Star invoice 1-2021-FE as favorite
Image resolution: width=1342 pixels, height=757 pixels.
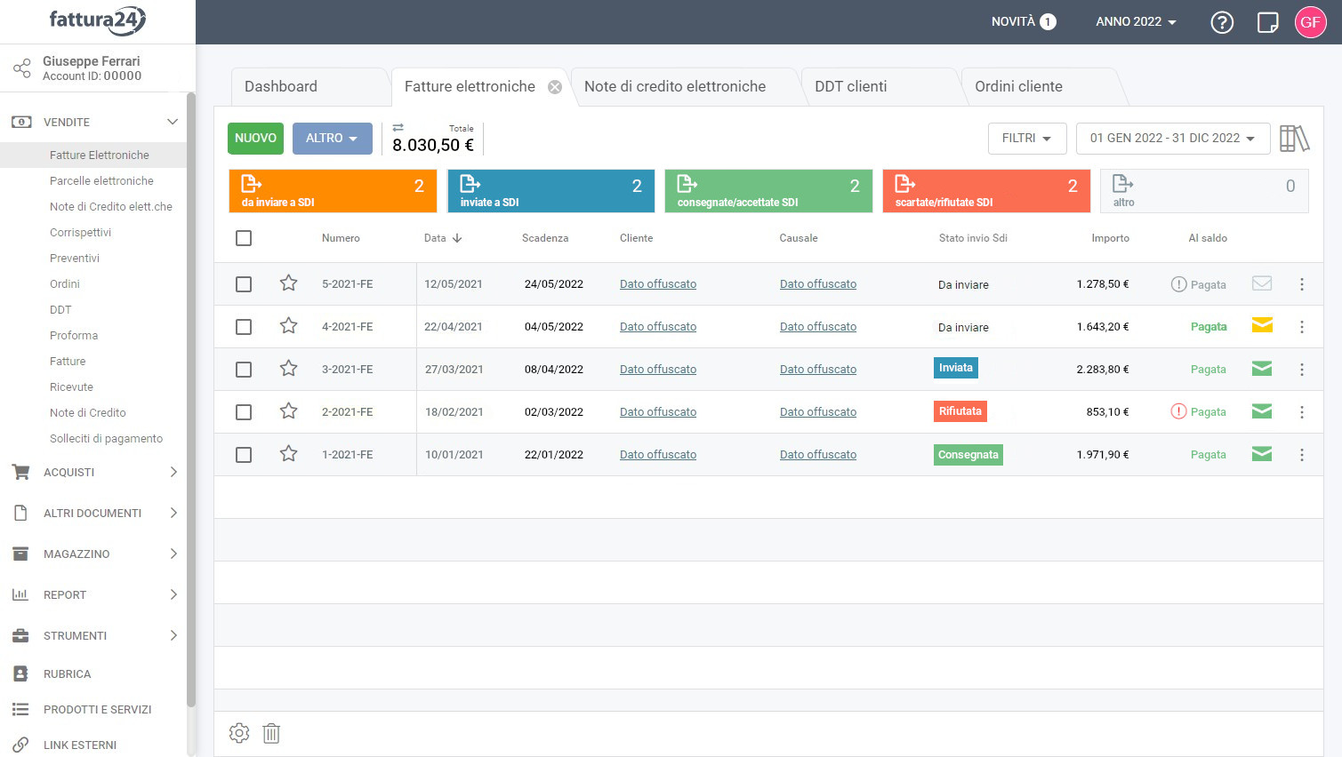288,454
